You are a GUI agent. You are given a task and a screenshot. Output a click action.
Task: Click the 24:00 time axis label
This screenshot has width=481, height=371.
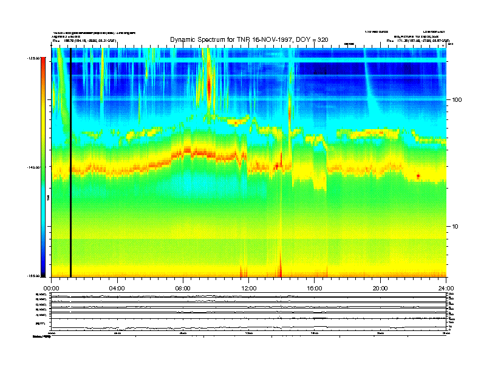(446, 289)
